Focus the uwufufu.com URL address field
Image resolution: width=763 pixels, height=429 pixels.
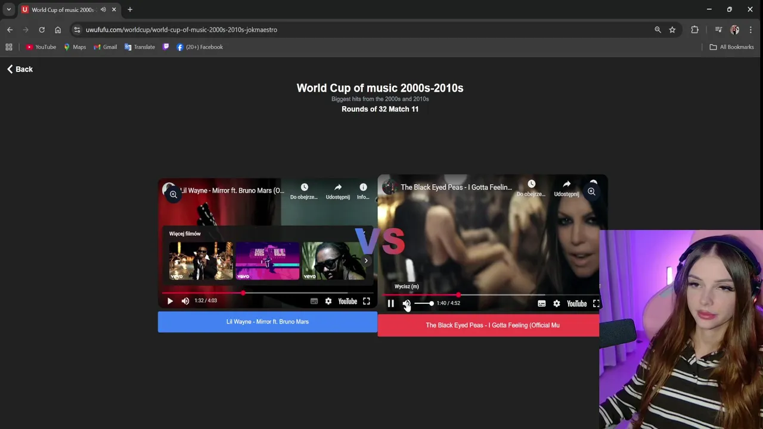(x=181, y=30)
